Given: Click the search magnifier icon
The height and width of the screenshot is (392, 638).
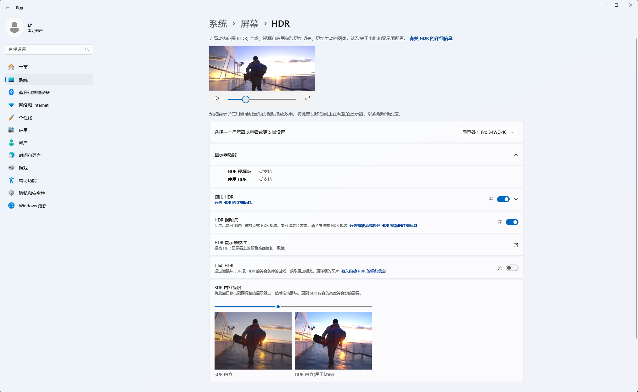Looking at the screenshot, I should pyautogui.click(x=87, y=49).
